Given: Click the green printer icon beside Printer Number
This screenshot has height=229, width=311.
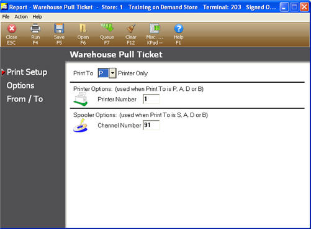Looking at the screenshot, I should 81,99.
